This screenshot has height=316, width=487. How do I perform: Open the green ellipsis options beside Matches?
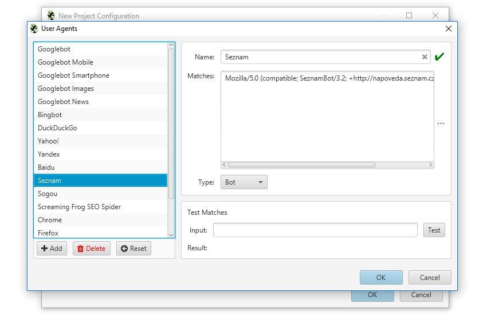click(441, 123)
